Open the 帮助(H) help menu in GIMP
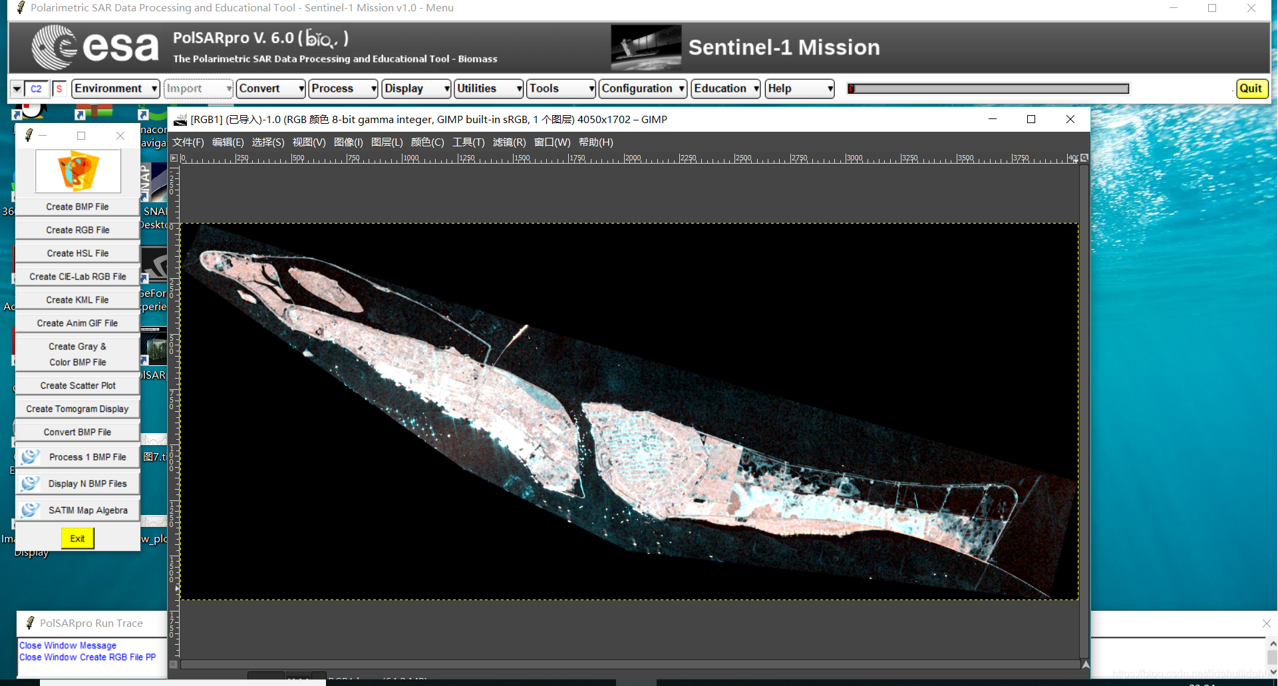Screen dimensions: 1278x686 [596, 142]
